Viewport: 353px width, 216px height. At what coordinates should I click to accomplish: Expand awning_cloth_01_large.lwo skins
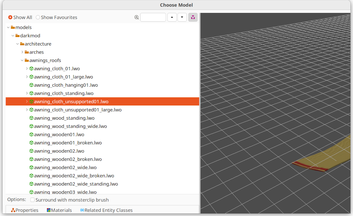point(27,77)
